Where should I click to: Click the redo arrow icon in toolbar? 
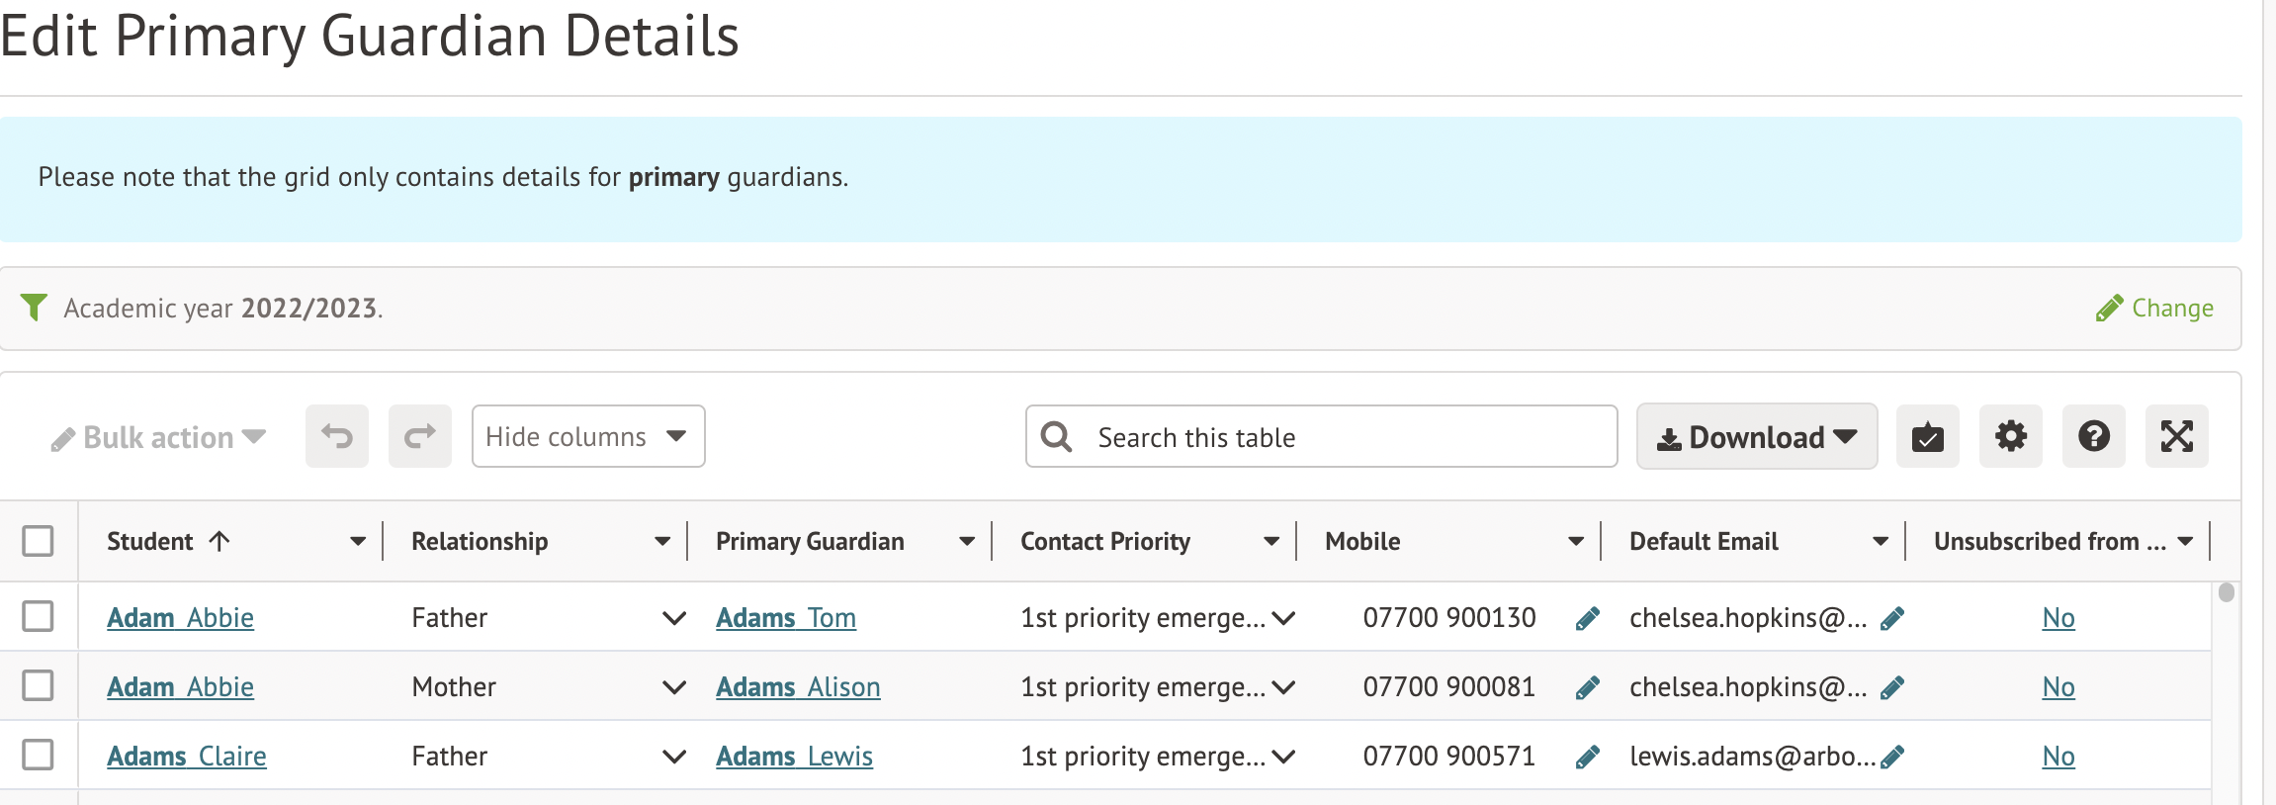pos(419,436)
